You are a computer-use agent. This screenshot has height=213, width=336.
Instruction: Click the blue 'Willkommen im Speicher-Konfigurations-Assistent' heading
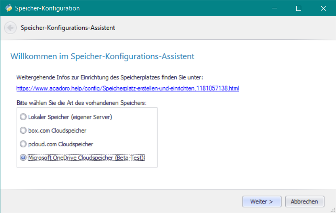click(x=102, y=56)
